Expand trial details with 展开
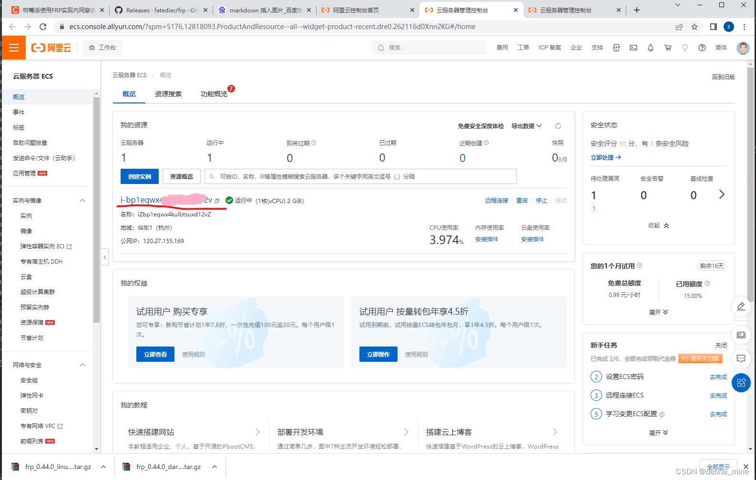The width and height of the screenshot is (756, 480). (659, 312)
